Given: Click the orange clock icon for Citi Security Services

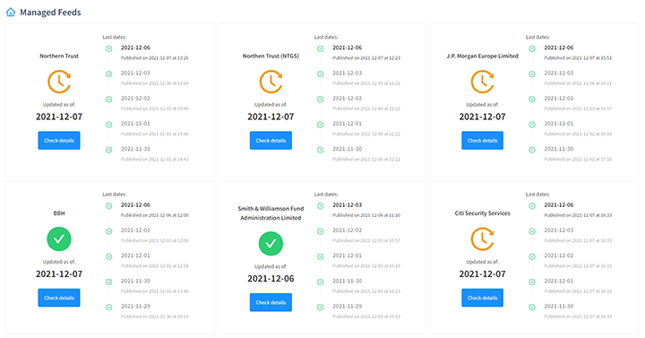Looking at the screenshot, I should tap(482, 238).
